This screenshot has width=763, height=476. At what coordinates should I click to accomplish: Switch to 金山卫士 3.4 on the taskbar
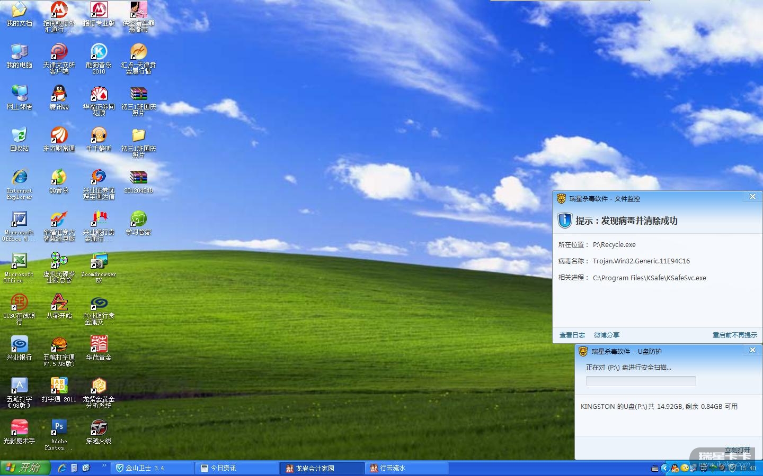pos(152,468)
